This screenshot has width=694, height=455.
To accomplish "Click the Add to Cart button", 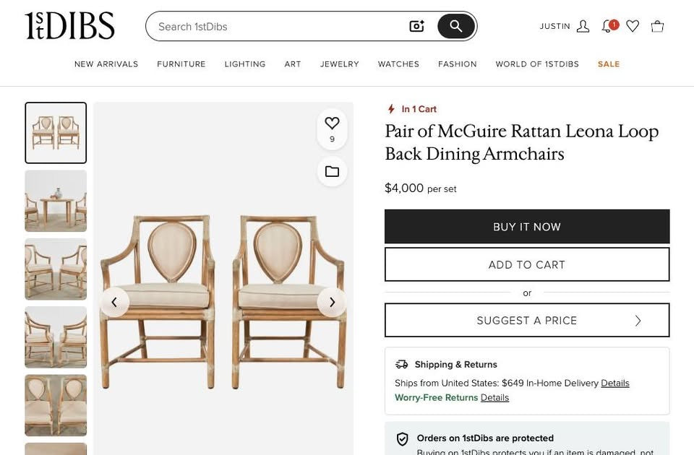I will pos(527,264).
